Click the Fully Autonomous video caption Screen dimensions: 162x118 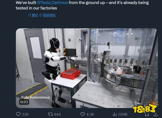(36, 97)
